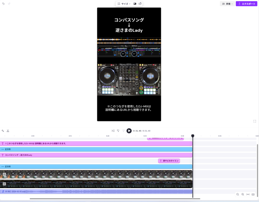Click the playhead marker at 0:31
The width and height of the screenshot is (259, 202).
coord(193,136)
